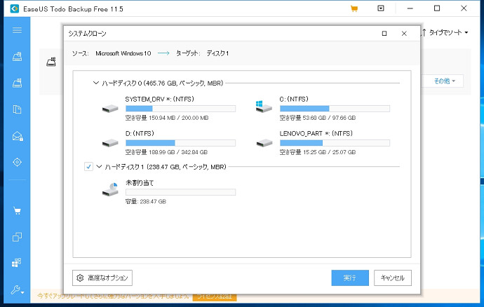Click the D: drive usage bar
The image size is (484, 307).
coord(180,143)
